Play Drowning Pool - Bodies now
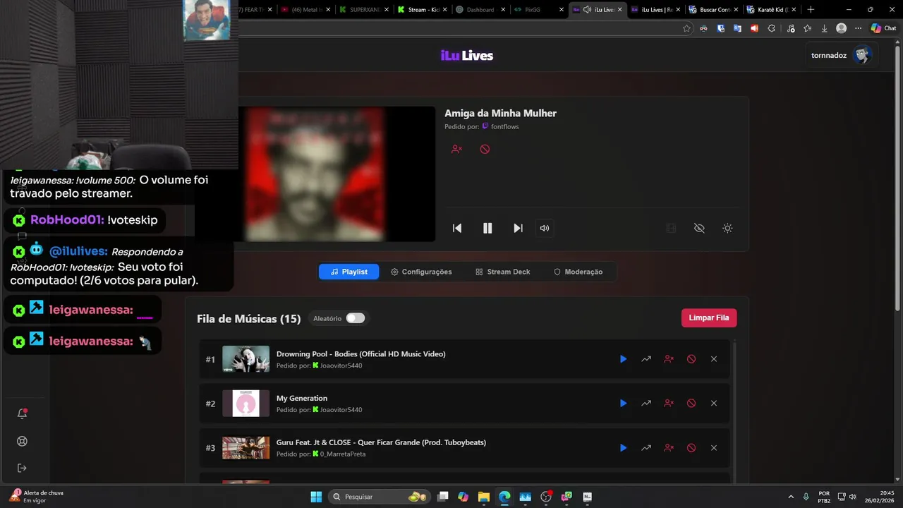The width and height of the screenshot is (903, 508). point(623,359)
